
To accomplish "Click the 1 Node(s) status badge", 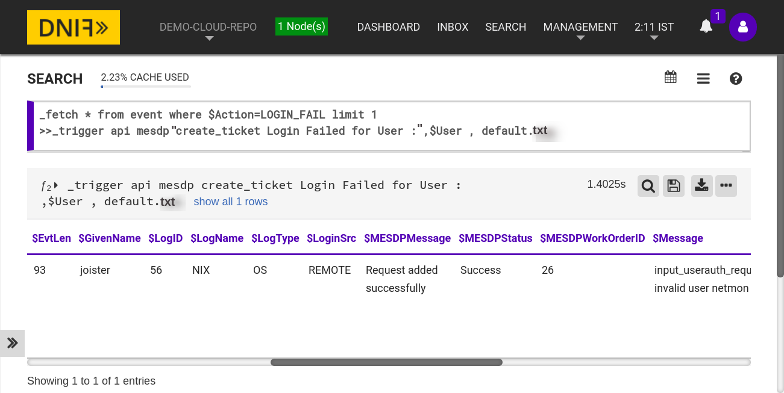I will pos(301,26).
